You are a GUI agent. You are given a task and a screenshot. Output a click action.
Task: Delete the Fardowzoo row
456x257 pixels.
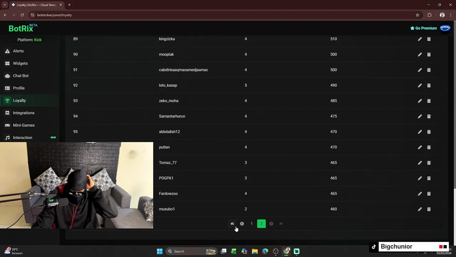click(429, 193)
